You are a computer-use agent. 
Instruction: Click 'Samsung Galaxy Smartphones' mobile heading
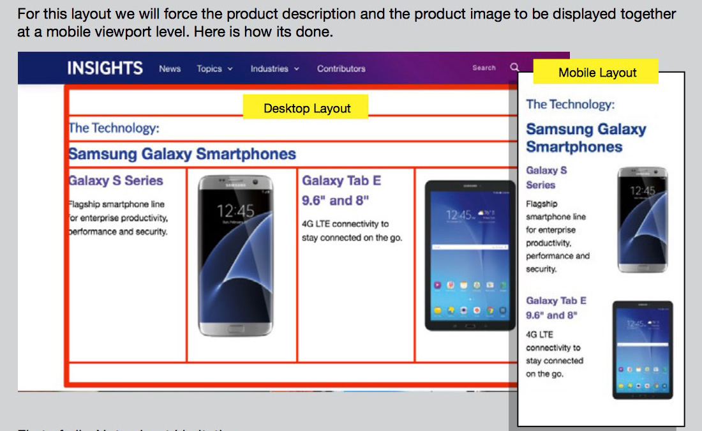point(586,138)
